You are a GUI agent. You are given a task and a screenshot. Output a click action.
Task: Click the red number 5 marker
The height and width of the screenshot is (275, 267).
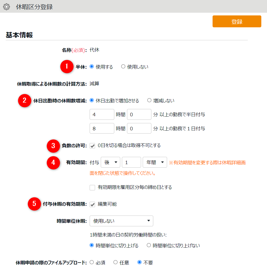pyautogui.click(x=34, y=204)
